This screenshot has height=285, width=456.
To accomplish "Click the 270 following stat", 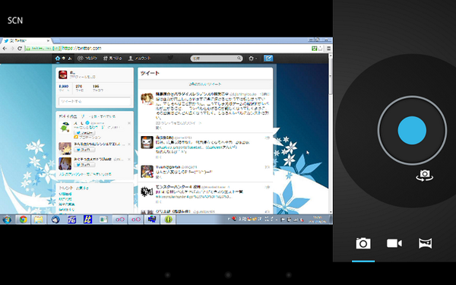I will point(79,88).
